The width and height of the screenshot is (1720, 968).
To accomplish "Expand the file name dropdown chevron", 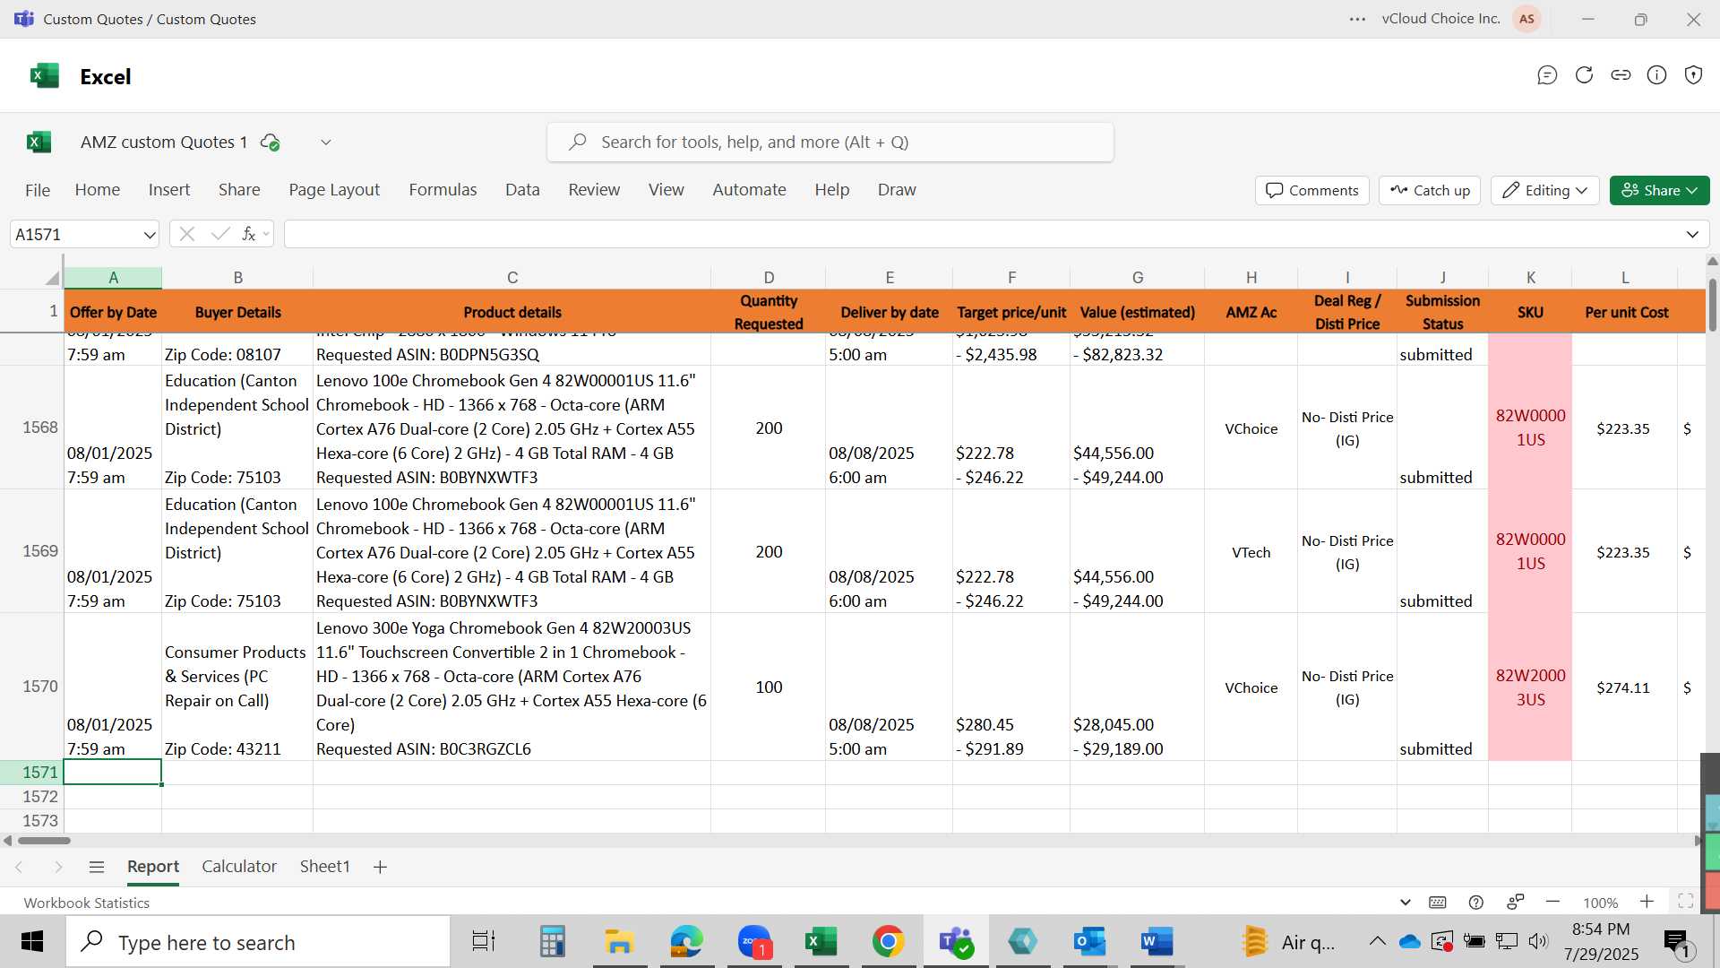I will (x=326, y=143).
